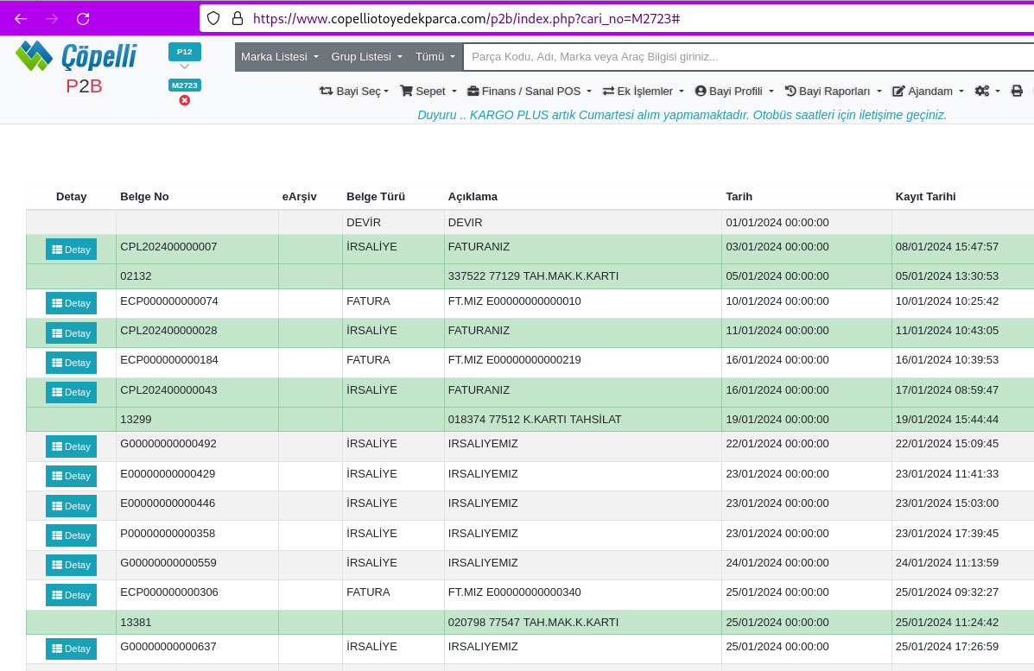Open the Finans / Sanal POS menu
1034x671 pixels.
point(529,91)
